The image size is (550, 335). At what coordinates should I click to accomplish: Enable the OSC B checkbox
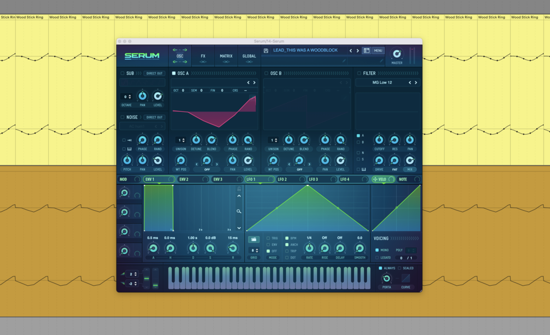tap(266, 73)
